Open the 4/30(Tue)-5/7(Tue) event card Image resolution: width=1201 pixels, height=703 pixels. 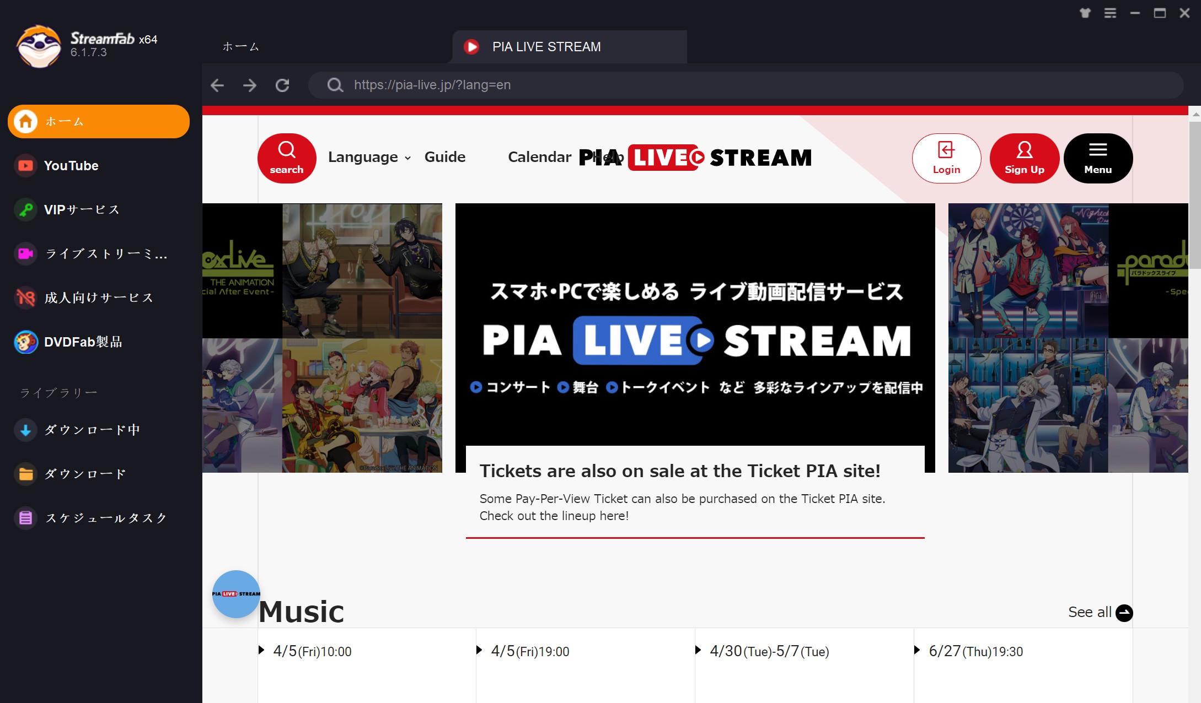pyautogui.click(x=805, y=666)
